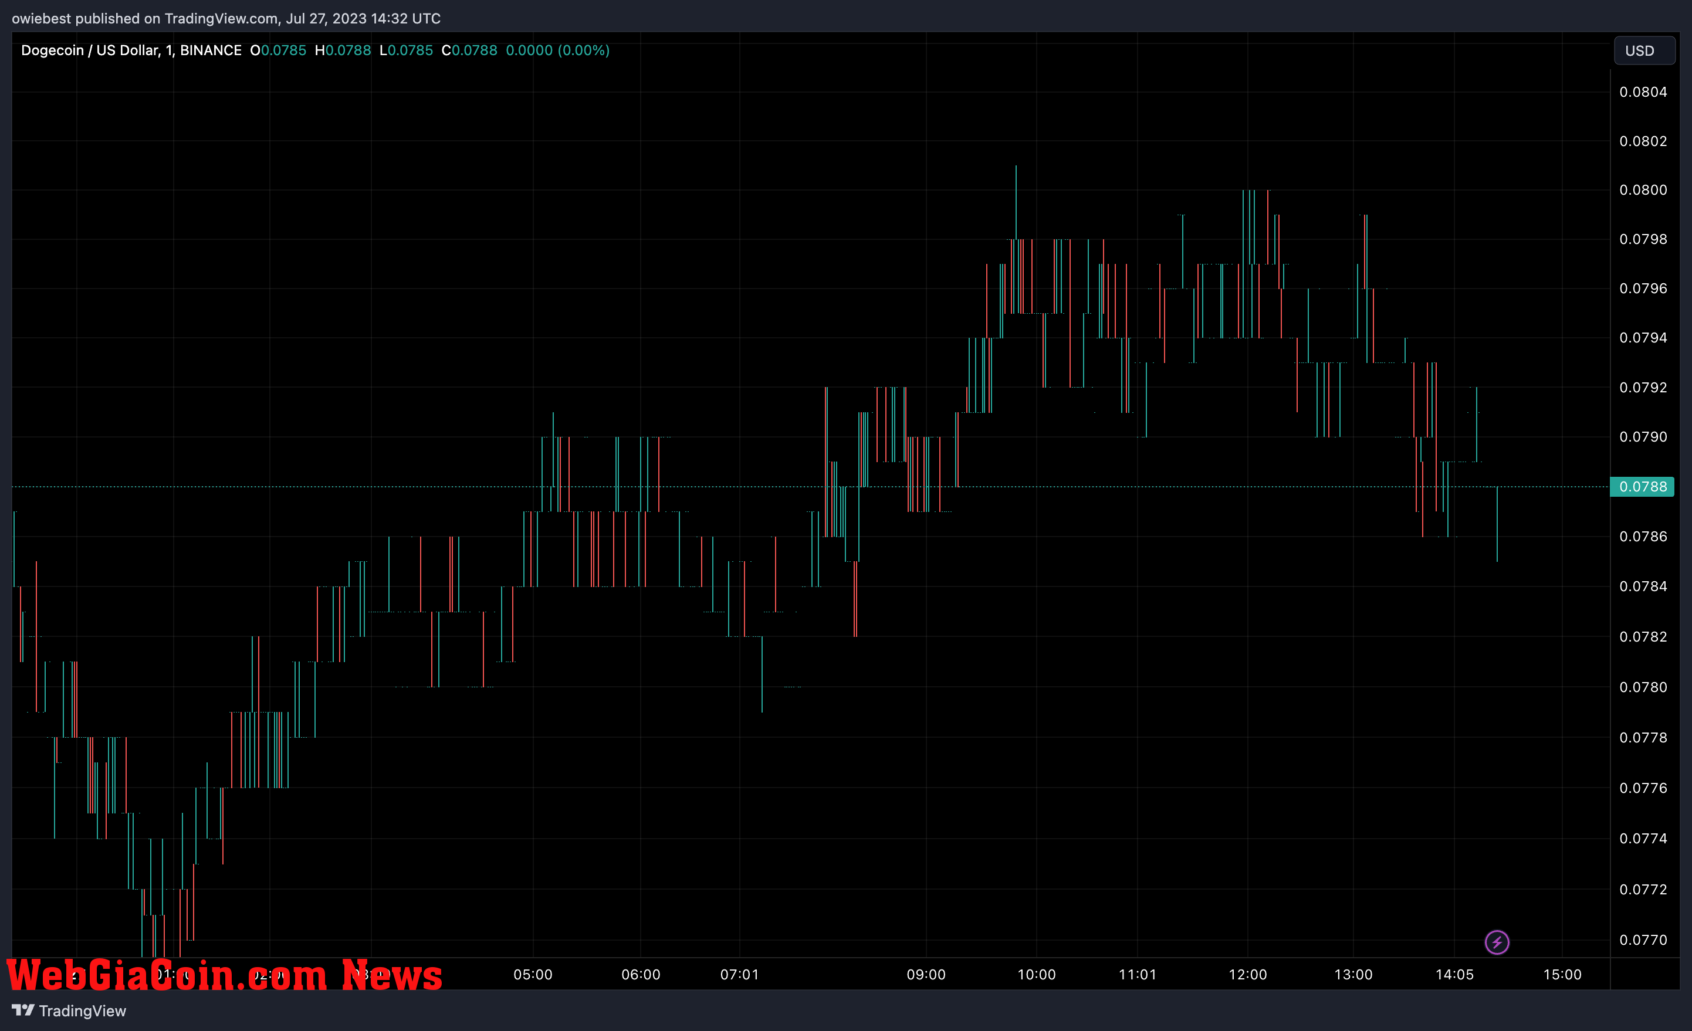
Task: Click the 0.0788 current price label
Action: [1642, 486]
